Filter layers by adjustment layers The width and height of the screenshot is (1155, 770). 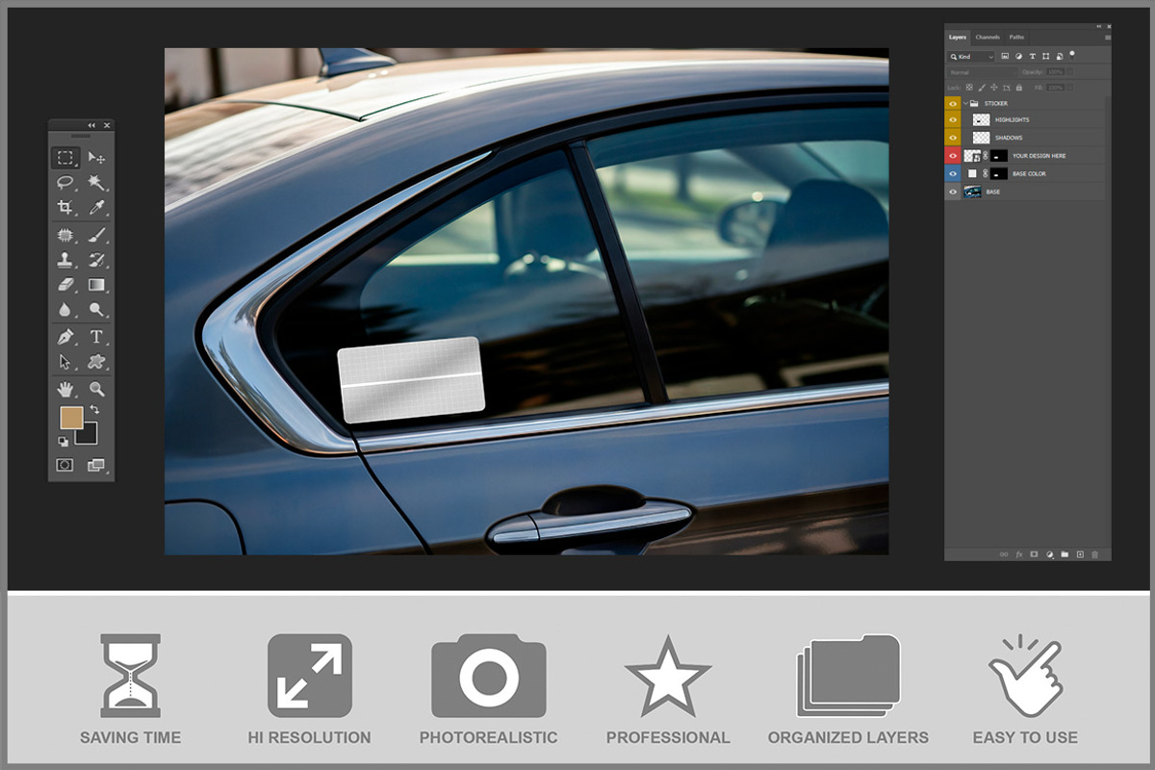(1018, 56)
